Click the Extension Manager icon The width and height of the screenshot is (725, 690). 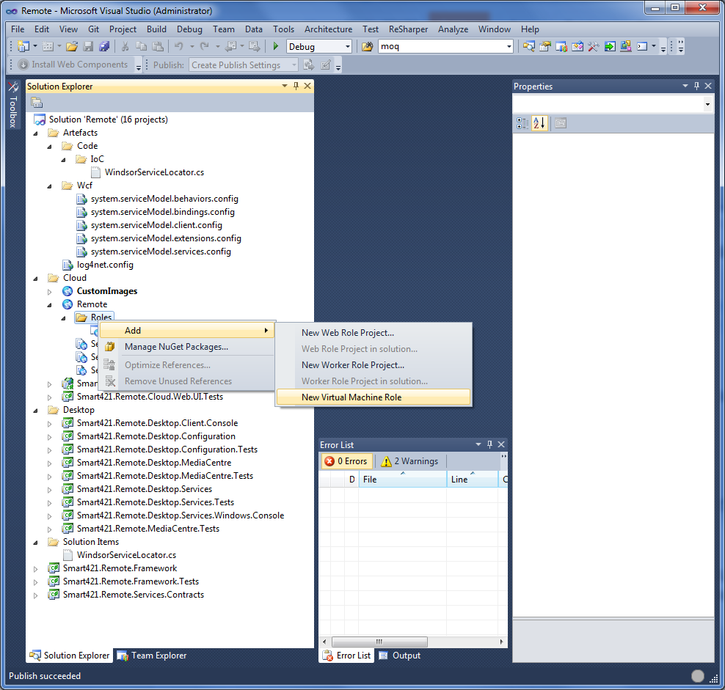[x=626, y=46]
